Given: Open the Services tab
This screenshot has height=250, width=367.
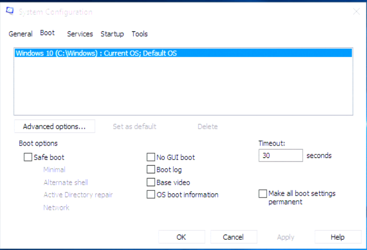Looking at the screenshot, I should point(80,34).
